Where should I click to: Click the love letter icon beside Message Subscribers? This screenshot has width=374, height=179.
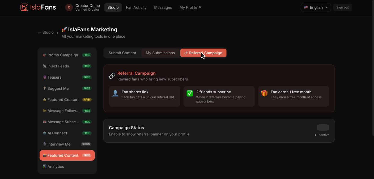pyautogui.click(x=44, y=122)
